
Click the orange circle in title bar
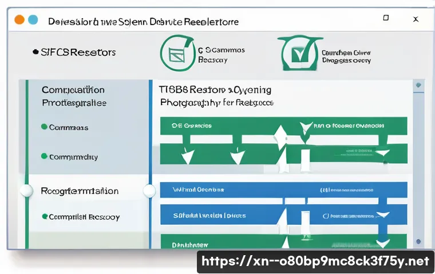pyautogui.click(x=19, y=19)
